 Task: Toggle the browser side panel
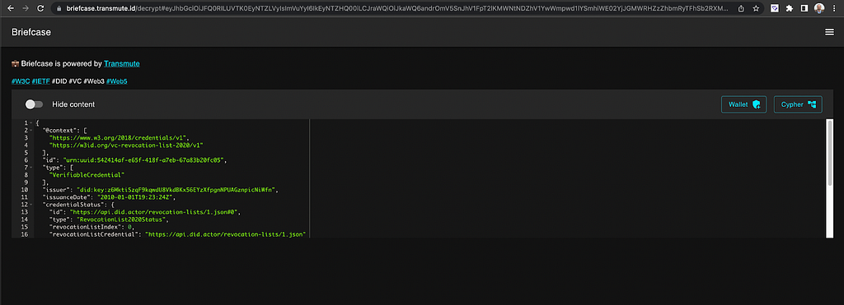point(804,8)
